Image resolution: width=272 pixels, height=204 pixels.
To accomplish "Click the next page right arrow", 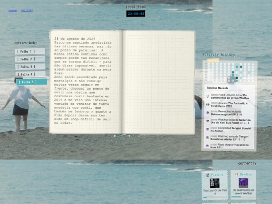I will point(129,136).
